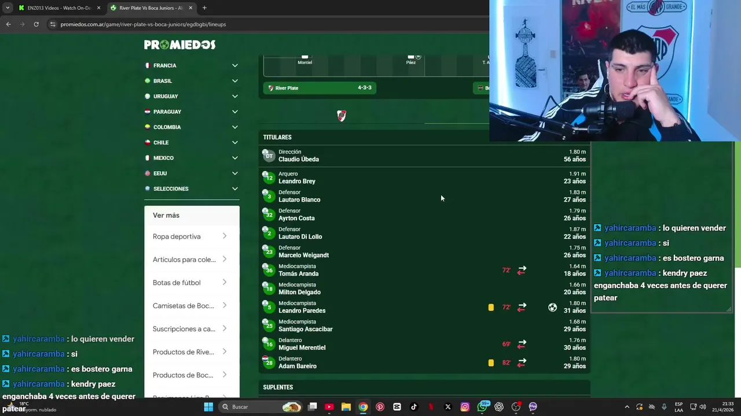Open the Productos de Rive... link

tap(192, 352)
